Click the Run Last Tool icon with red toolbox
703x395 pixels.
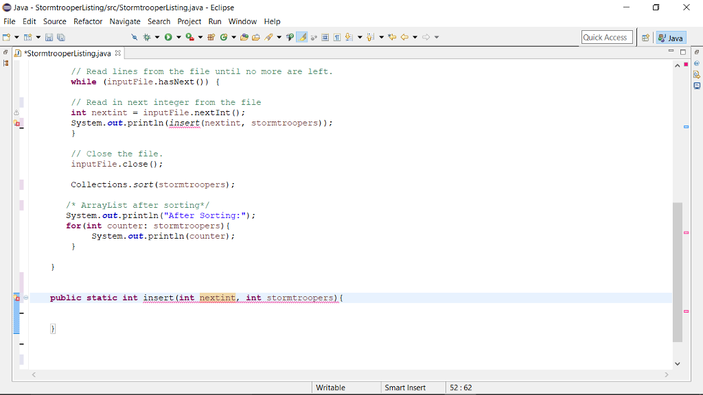coord(190,37)
